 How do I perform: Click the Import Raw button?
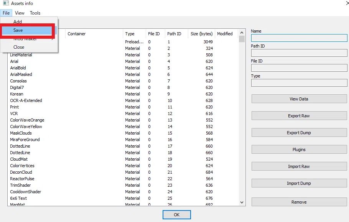(x=299, y=166)
